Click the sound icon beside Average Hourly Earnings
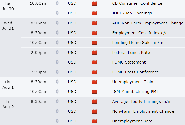The width and height of the screenshot is (185, 125). point(57,102)
